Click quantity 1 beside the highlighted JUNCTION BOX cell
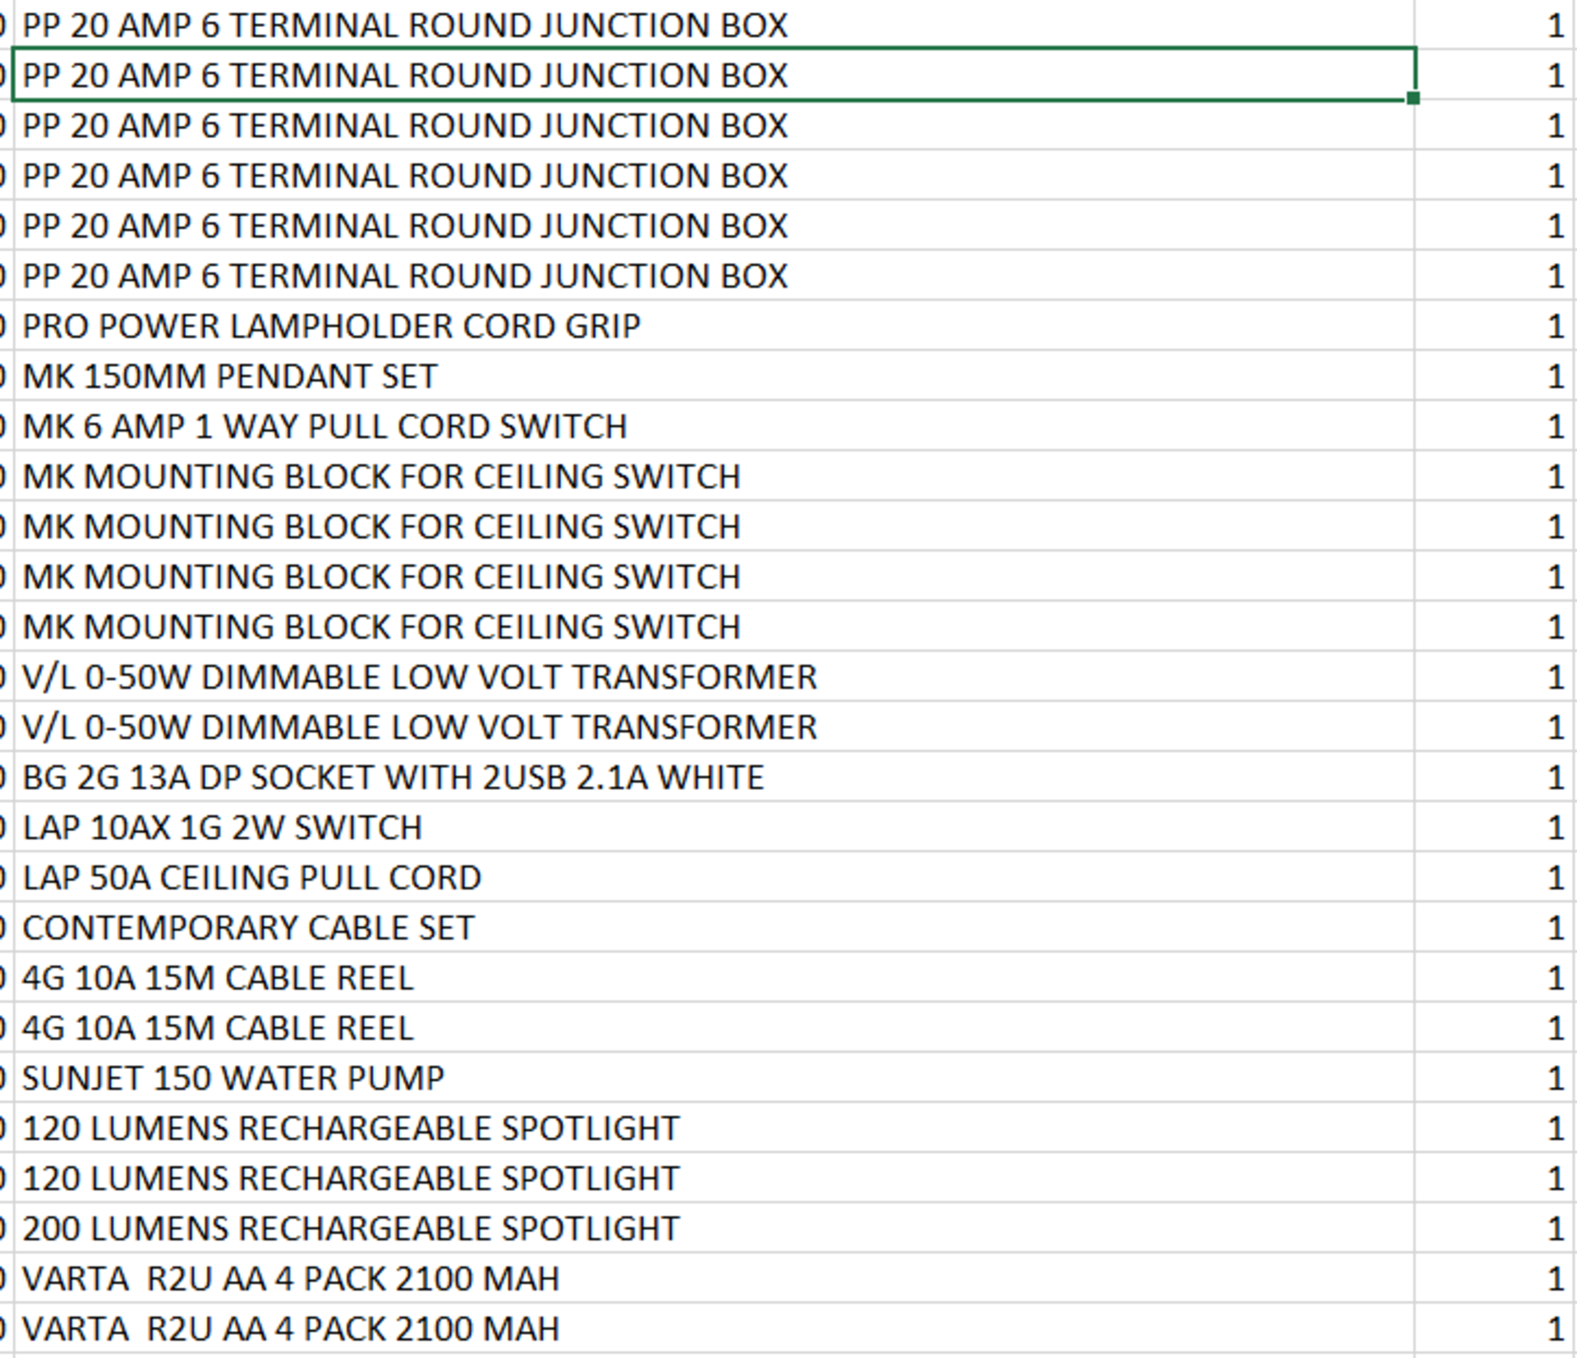 [x=1494, y=75]
